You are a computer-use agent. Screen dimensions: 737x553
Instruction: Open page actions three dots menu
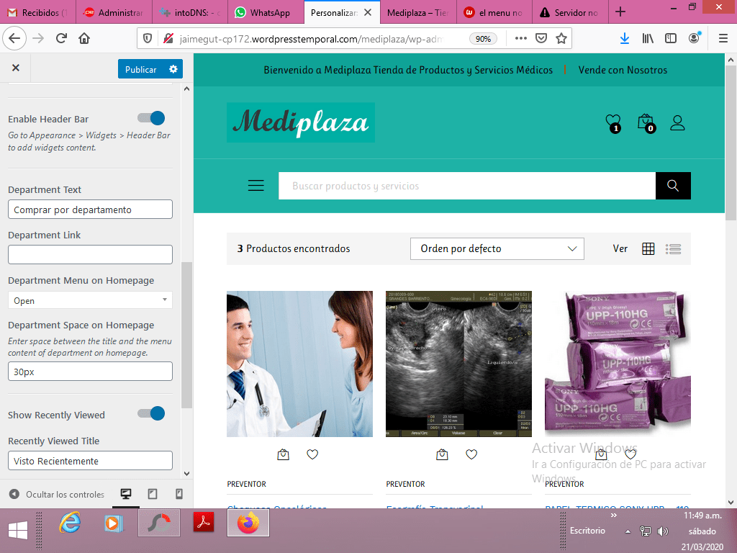pyautogui.click(x=521, y=38)
